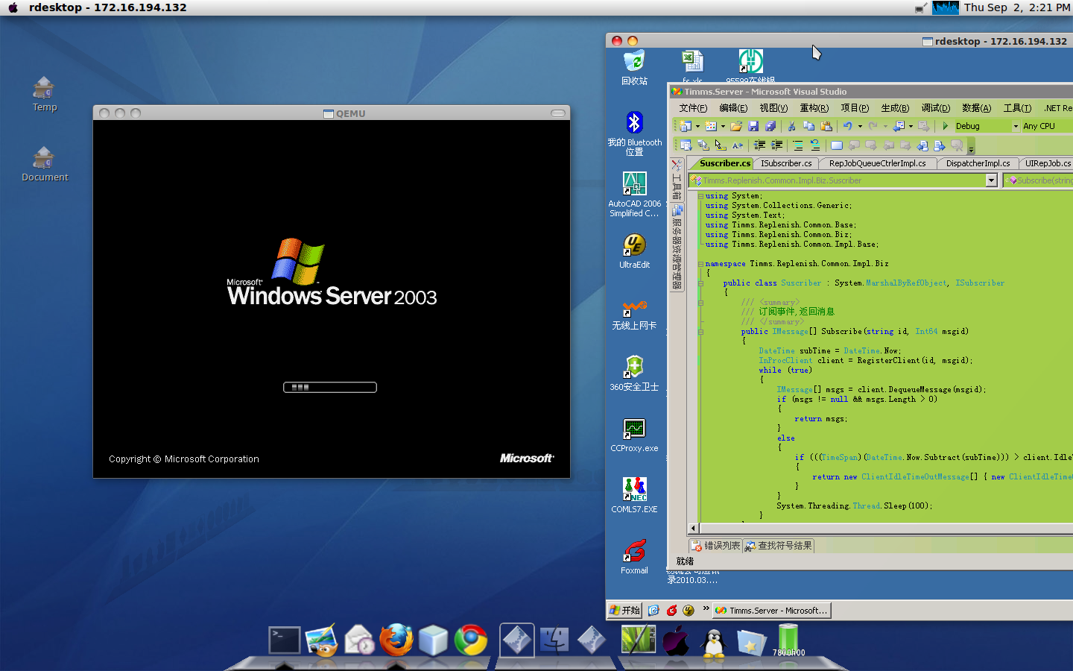Open the 视图(V) menu
This screenshot has height=671, width=1073.
pyautogui.click(x=773, y=108)
